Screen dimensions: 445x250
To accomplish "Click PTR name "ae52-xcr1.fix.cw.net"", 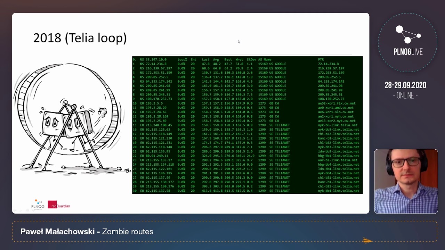I will point(337,103).
